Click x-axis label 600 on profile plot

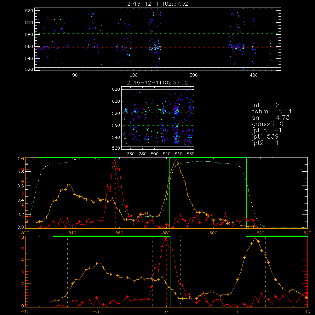[213, 233]
